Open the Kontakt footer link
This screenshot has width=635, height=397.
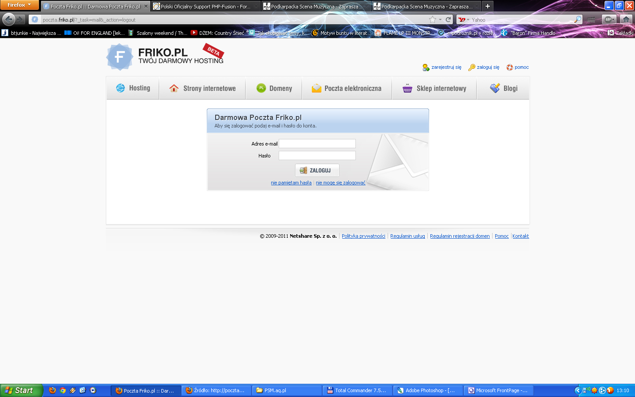point(520,236)
